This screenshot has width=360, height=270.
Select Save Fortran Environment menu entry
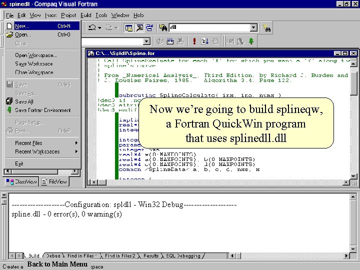(42, 110)
